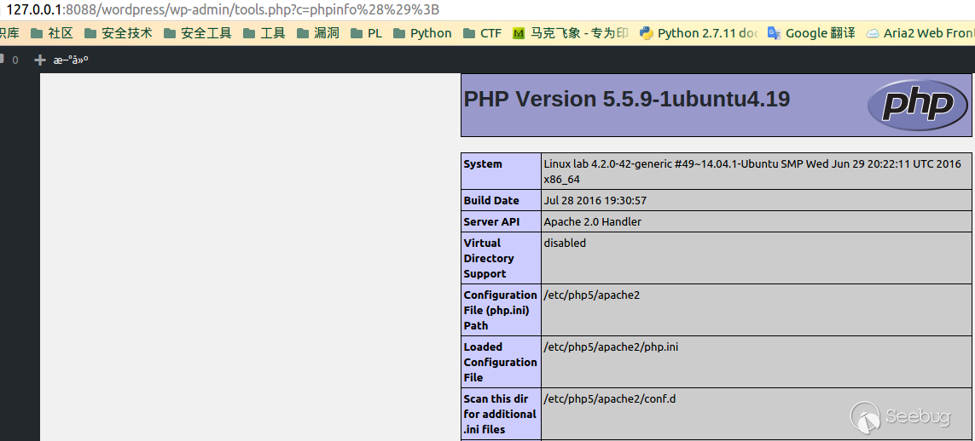975x441 pixels.
Task: Expand the Python bookmarks folder
Action: [421, 33]
